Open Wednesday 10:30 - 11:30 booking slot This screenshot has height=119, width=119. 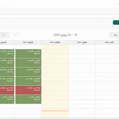tap(28, 81)
